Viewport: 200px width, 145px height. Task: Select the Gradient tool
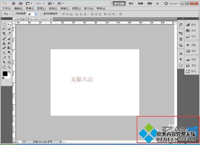click(x=9, y=48)
